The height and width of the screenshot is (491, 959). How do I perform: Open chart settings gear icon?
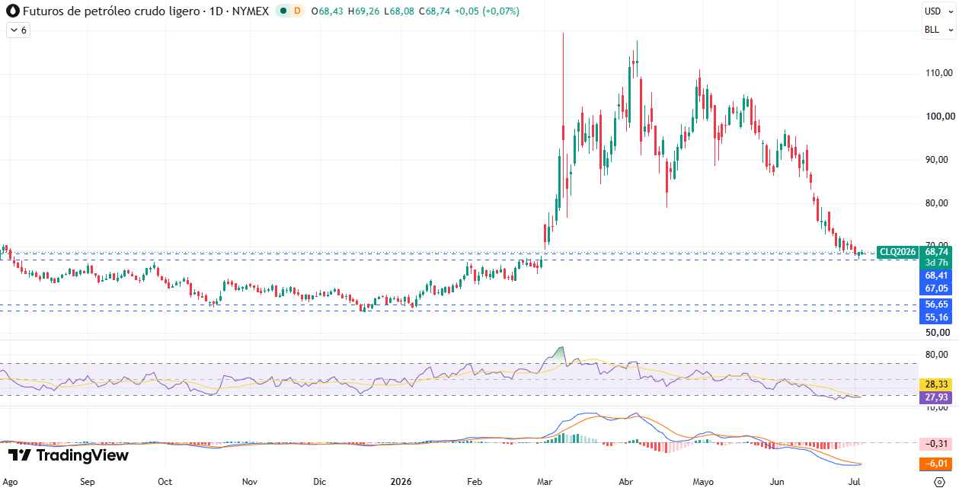939,482
